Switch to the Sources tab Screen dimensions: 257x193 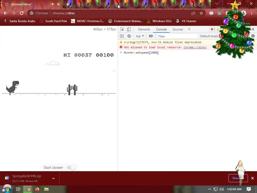pos(177,29)
